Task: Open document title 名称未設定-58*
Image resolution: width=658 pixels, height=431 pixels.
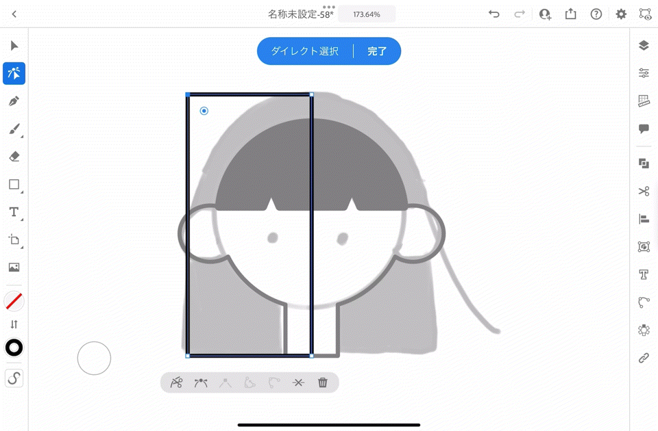Action: 301,14
